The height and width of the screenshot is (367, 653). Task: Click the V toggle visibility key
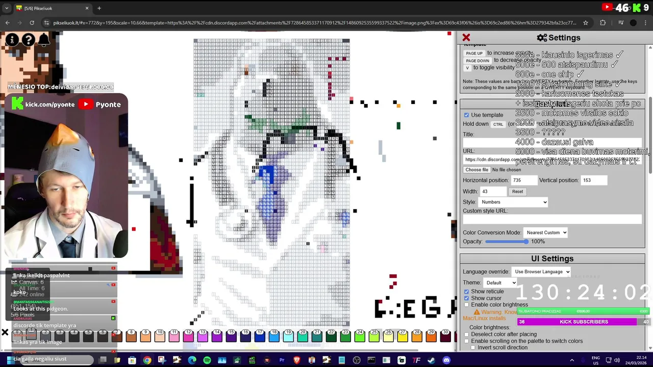coord(467,68)
